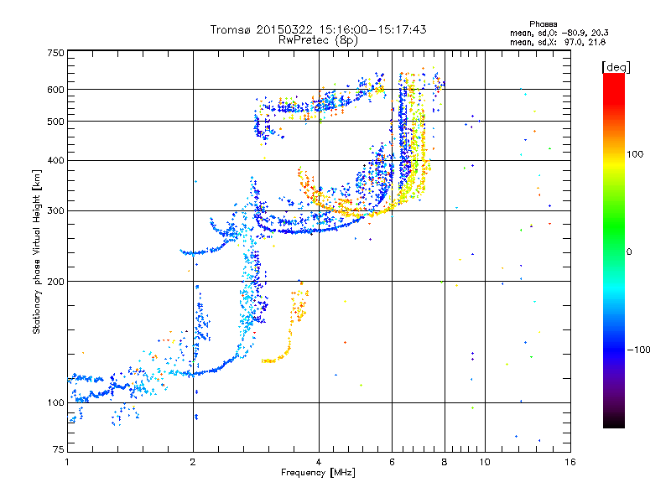The width and height of the screenshot is (671, 503).
Task: Click the colorbar tick label '100'
Action: tap(635, 154)
